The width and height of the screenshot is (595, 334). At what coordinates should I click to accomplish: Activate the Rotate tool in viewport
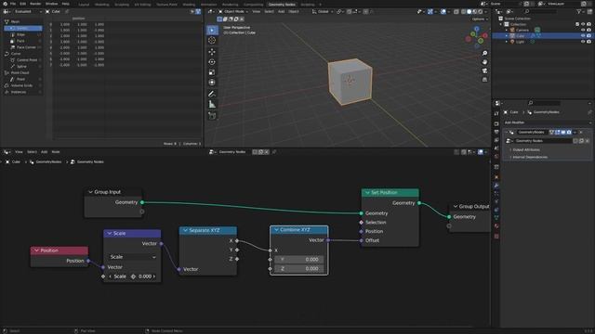point(212,62)
